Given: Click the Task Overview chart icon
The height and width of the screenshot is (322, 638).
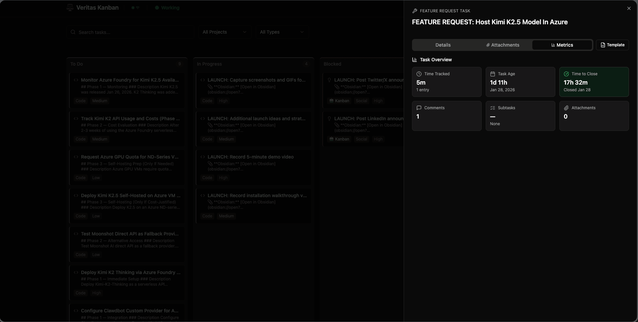Looking at the screenshot, I should click(x=415, y=60).
